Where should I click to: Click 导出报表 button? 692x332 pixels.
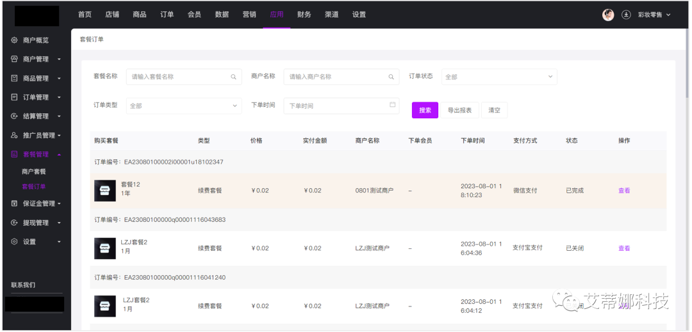(x=459, y=110)
